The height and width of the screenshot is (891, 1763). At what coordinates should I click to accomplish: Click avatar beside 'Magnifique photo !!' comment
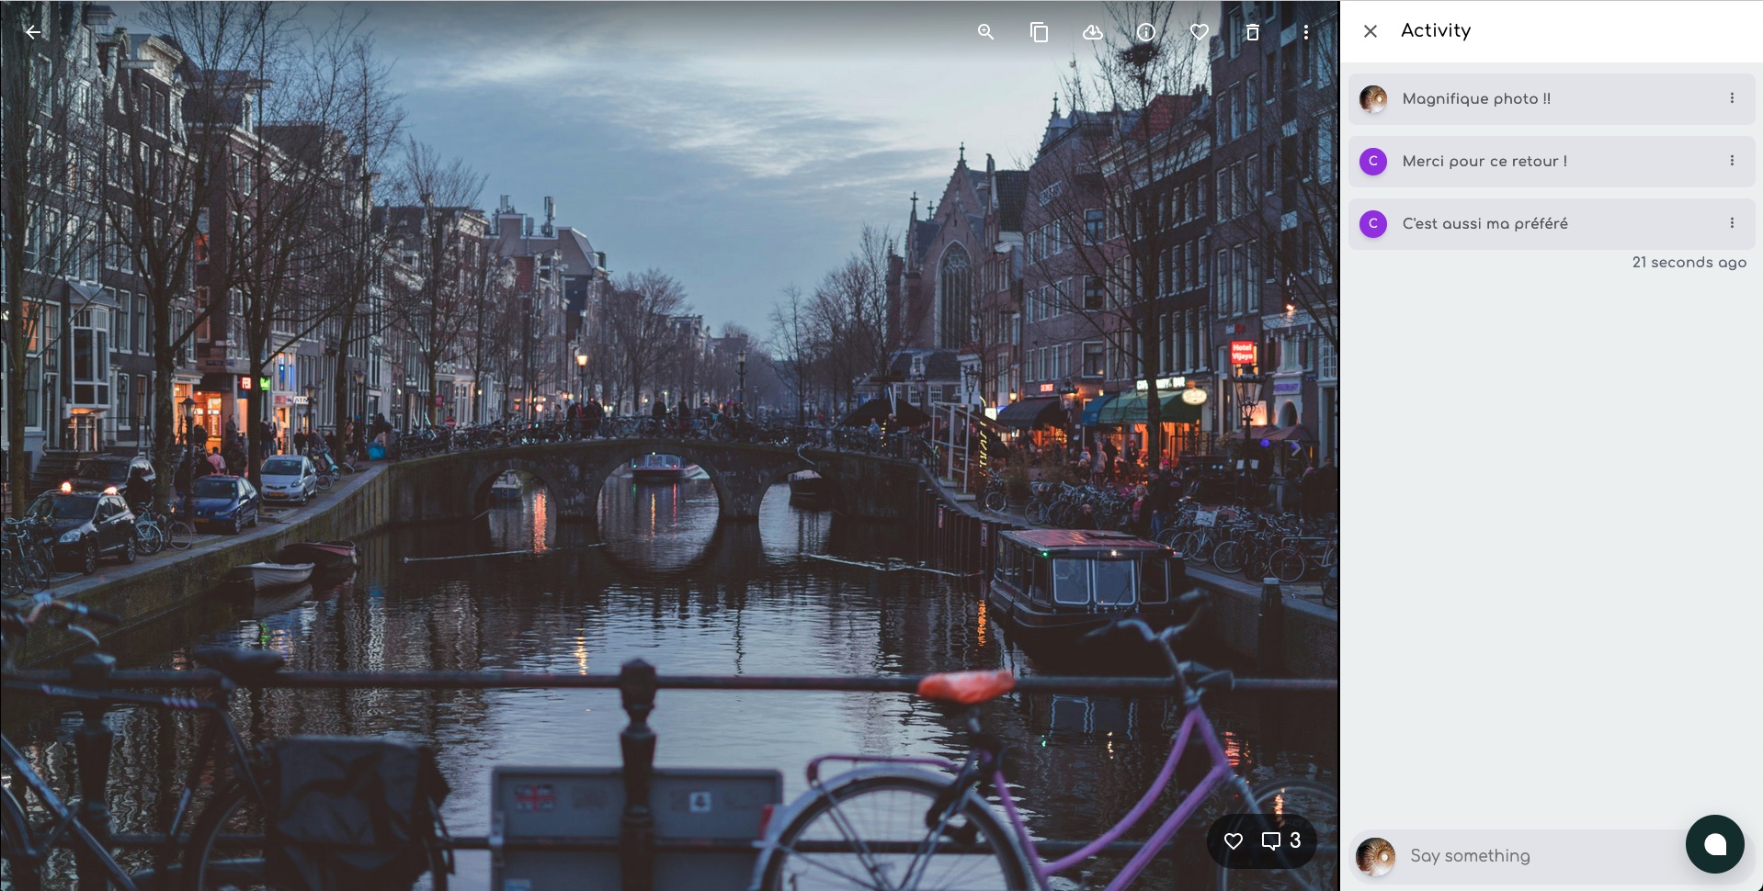[1373, 99]
